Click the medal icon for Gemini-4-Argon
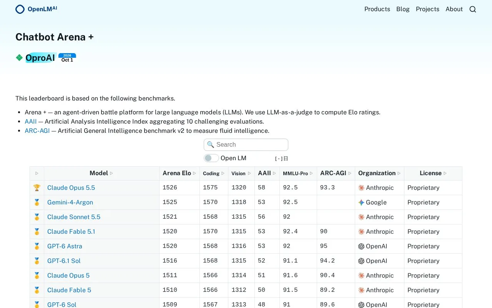The width and height of the screenshot is (492, 308). coord(37,203)
